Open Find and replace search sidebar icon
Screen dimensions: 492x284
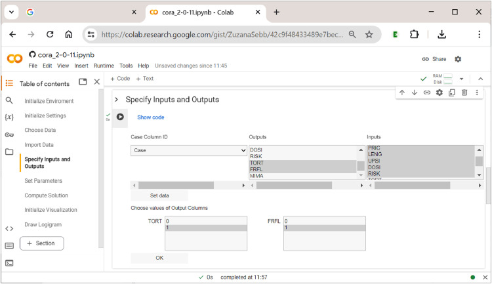[x=9, y=100]
